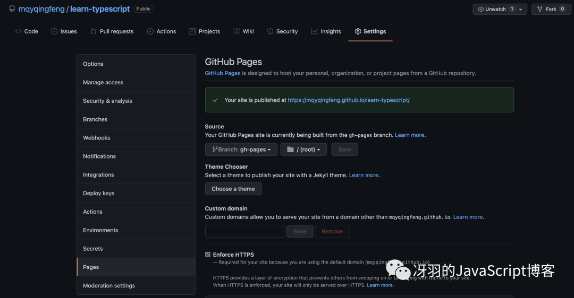Select Deploy keys in sidebar
Viewport: 574px width, 298px height.
136,193
